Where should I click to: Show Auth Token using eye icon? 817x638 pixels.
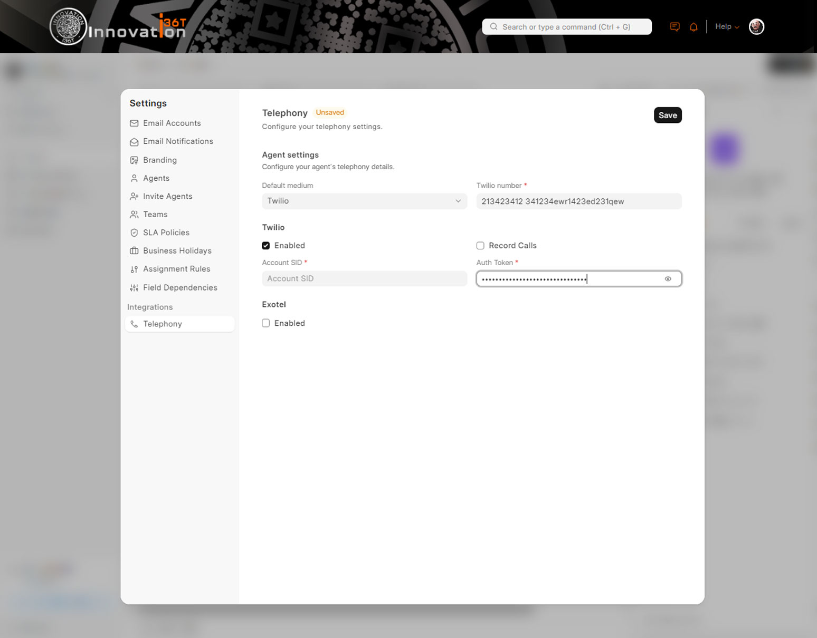tap(668, 279)
